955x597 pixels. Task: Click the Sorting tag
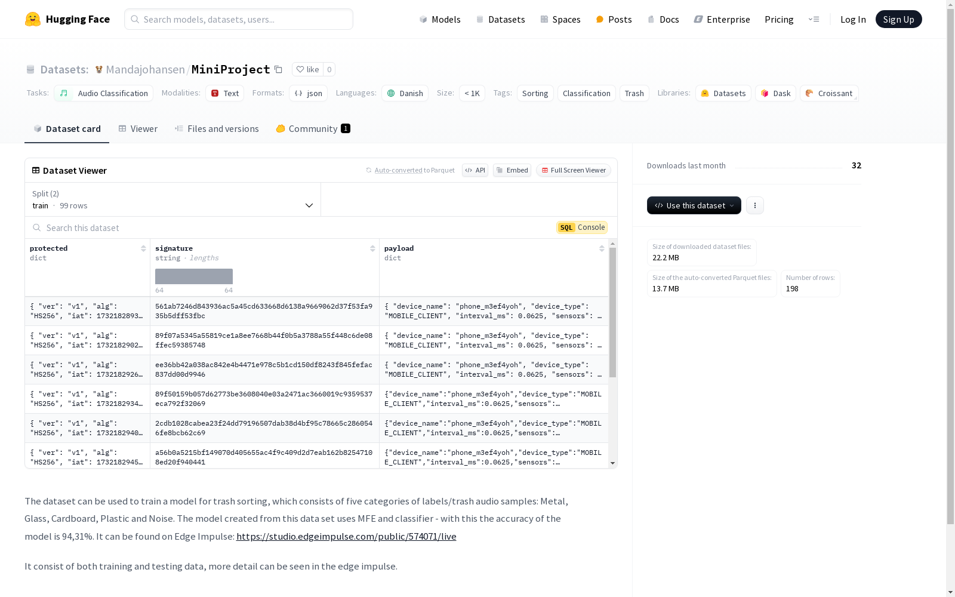click(535, 93)
